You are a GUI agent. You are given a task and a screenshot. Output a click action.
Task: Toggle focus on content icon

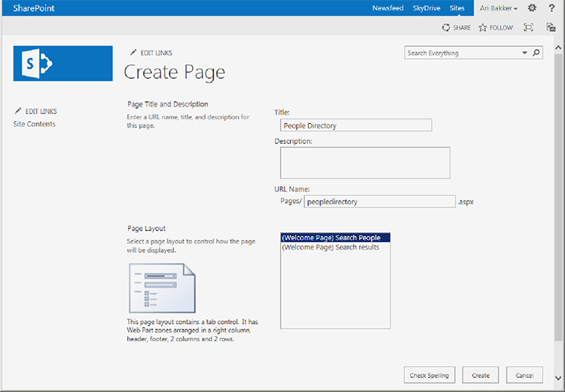529,28
